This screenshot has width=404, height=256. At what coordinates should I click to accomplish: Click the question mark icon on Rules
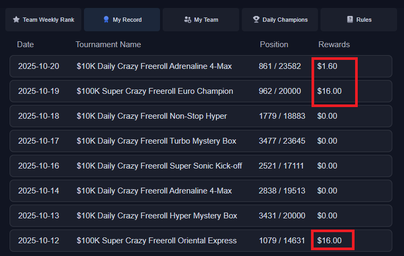pyautogui.click(x=350, y=20)
